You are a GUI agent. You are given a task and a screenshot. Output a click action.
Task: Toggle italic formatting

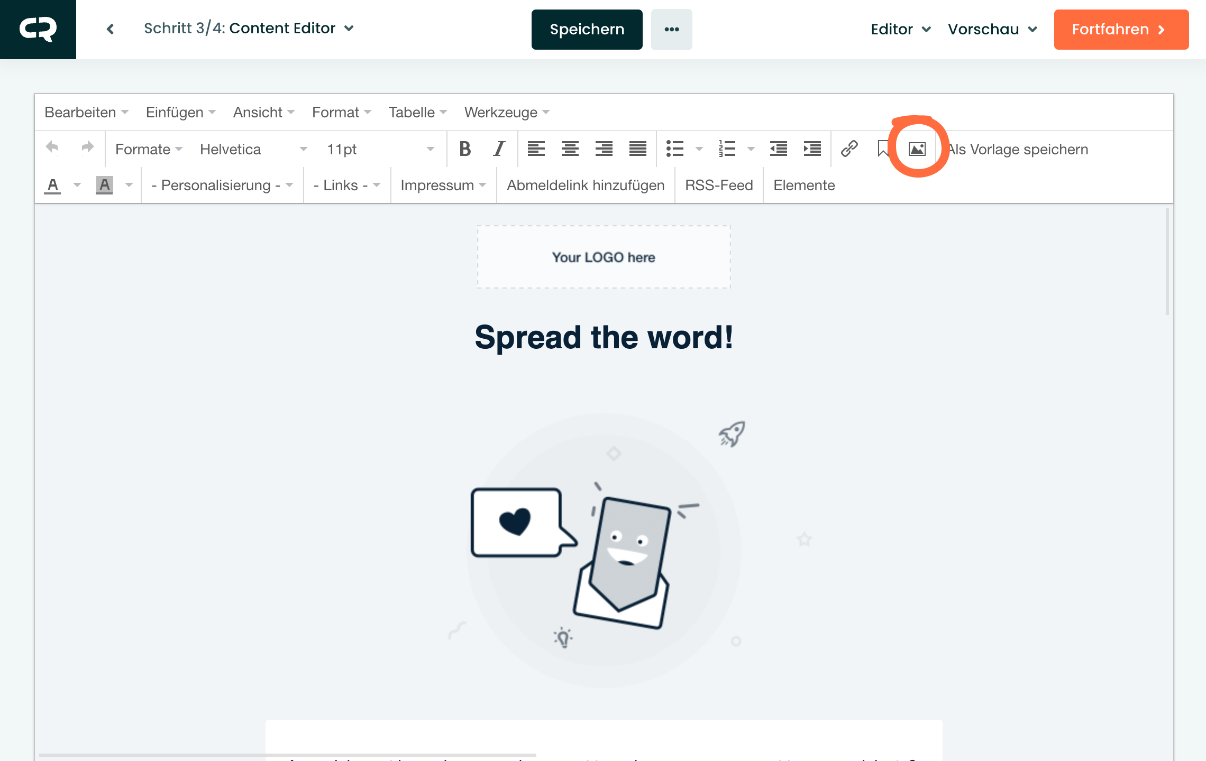pyautogui.click(x=499, y=149)
